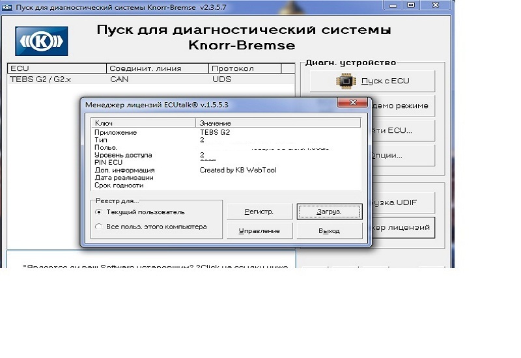
Task: Click the CAN cell in ECU table
Action: pos(119,79)
